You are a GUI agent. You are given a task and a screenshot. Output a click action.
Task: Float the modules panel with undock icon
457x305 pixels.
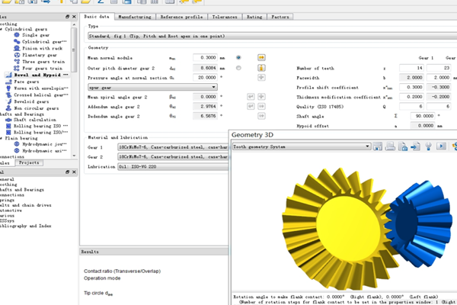coord(67,17)
